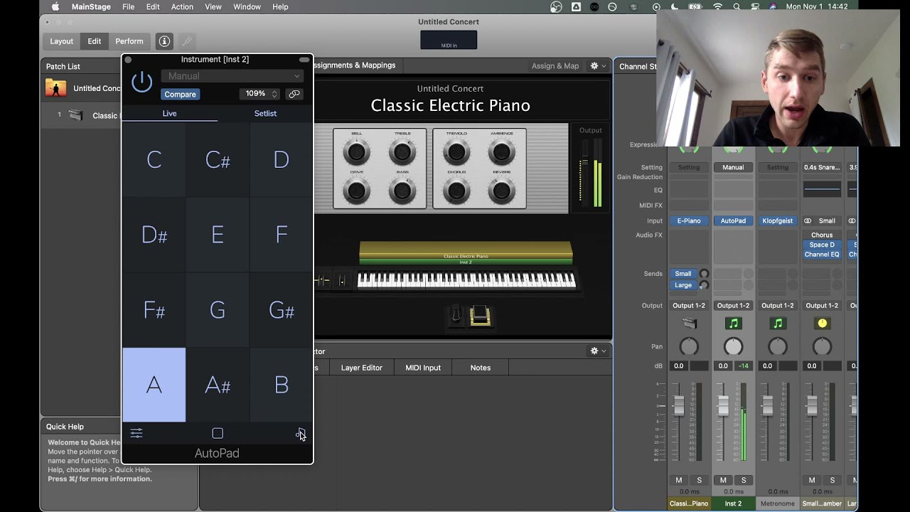Click the Compare button

pos(180,94)
